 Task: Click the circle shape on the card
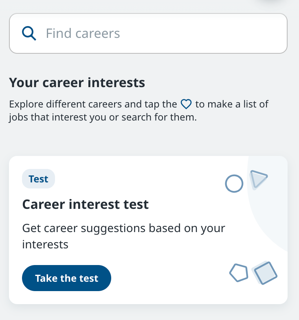pyautogui.click(x=234, y=184)
